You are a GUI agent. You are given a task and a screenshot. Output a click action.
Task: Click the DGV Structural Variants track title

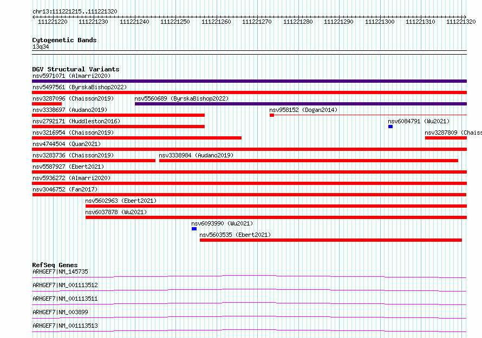(76, 69)
